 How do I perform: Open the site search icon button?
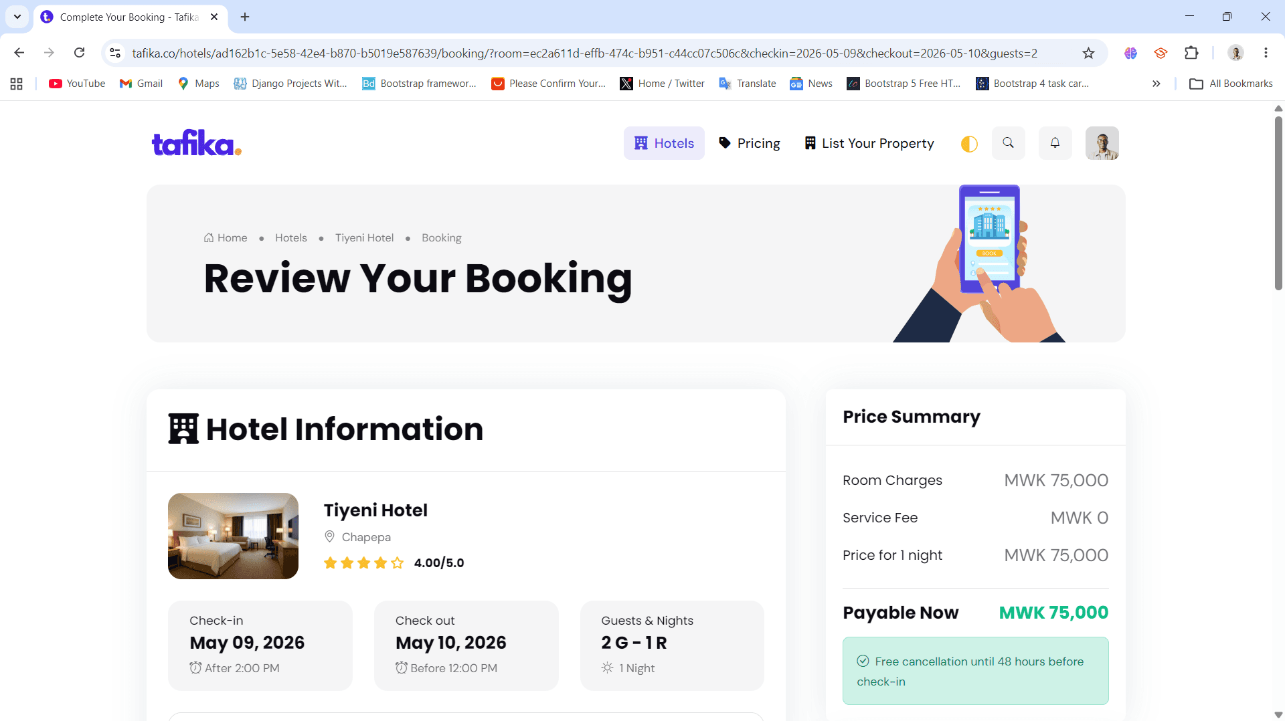pyautogui.click(x=1009, y=143)
